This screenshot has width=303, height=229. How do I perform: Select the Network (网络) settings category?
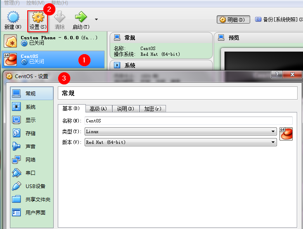(x=31, y=160)
